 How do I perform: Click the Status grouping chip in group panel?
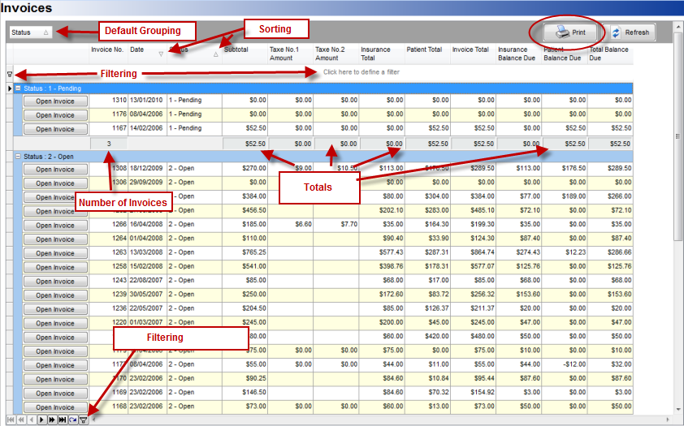tap(31, 32)
